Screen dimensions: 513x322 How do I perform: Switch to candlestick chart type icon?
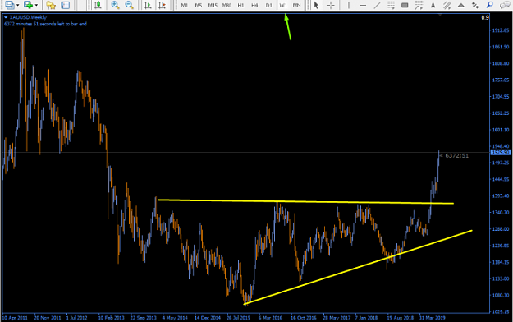[x=98, y=5]
